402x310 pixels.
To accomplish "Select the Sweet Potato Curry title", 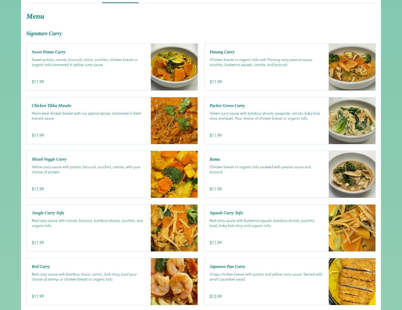I will [x=49, y=52].
